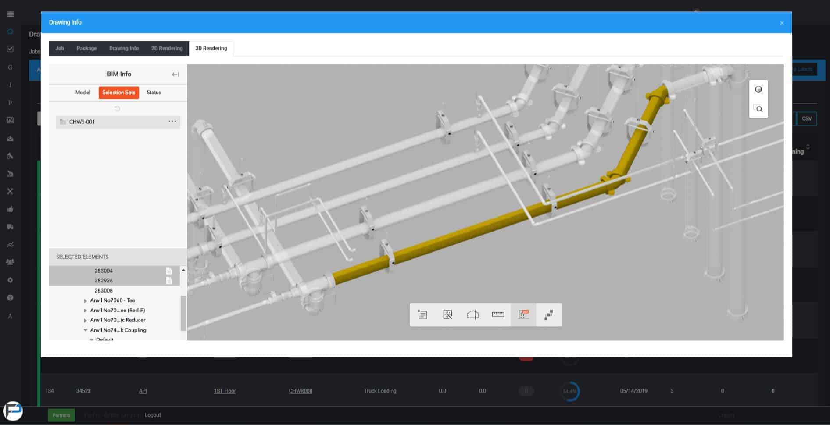Viewport: 830px width, 425px height.
Task: Open the users group icon in sidebar
Action: (x=10, y=262)
